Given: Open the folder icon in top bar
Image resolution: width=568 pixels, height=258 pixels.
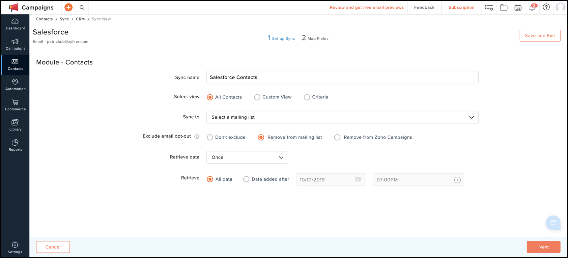Looking at the screenshot, I should [x=504, y=7].
